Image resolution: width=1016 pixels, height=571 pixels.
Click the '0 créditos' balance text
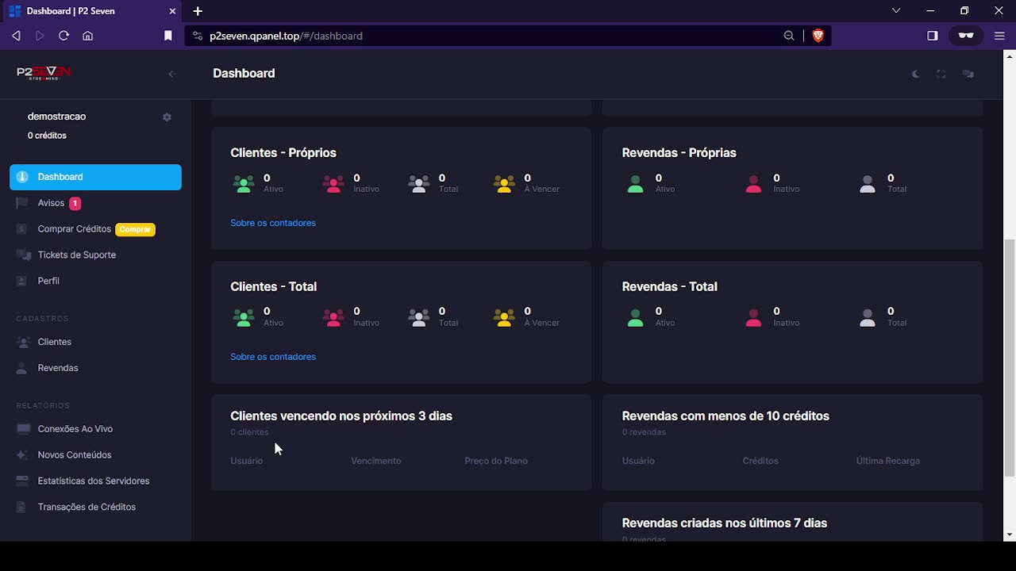coord(47,136)
